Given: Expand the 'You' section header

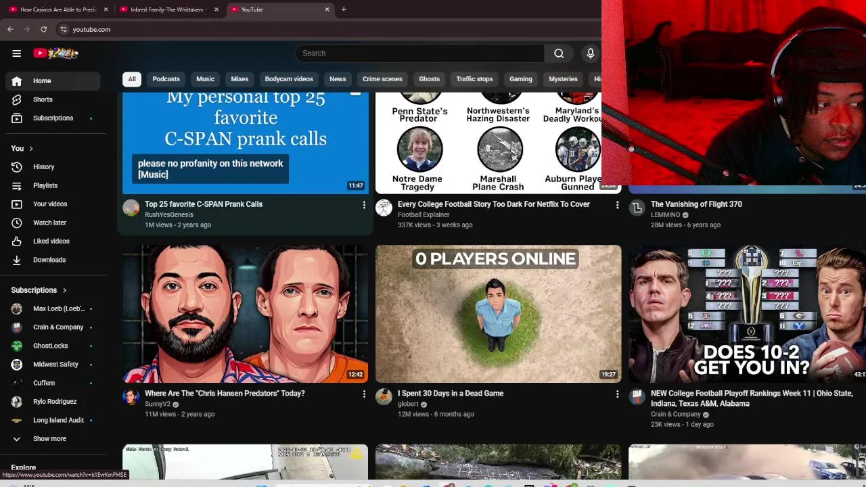Looking at the screenshot, I should tap(22, 148).
